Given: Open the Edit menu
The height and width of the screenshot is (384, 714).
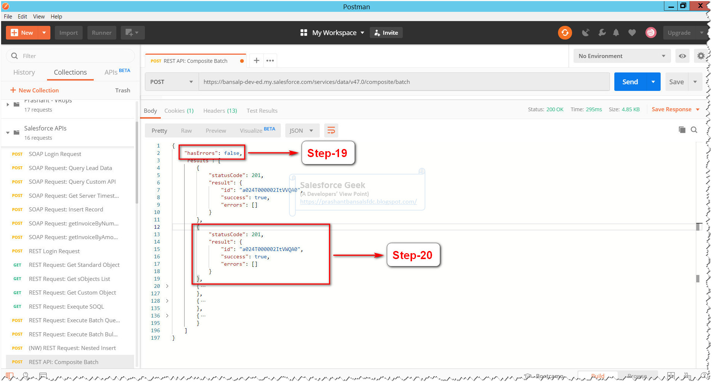Looking at the screenshot, I should pyautogui.click(x=22, y=16).
